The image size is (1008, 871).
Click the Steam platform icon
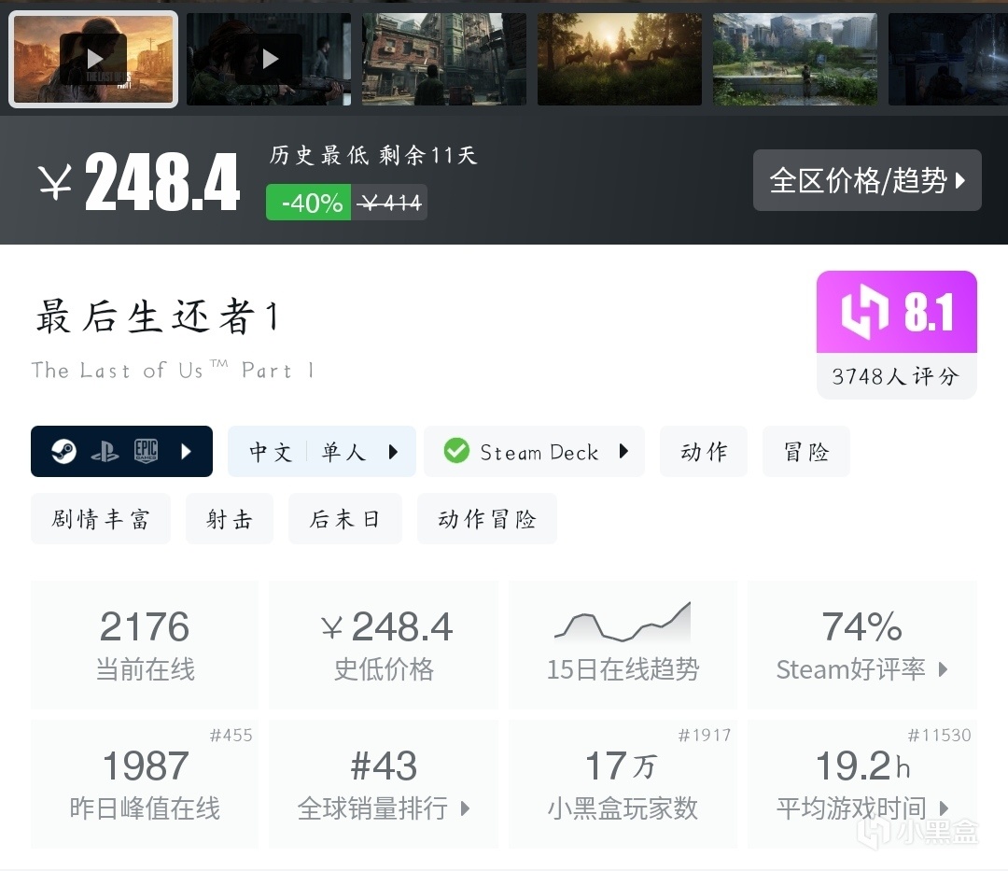63,451
